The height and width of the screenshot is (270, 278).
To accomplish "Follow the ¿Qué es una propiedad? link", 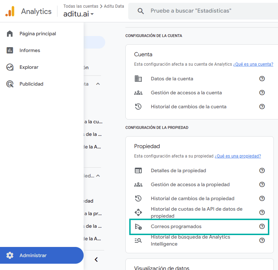I will point(238,156).
